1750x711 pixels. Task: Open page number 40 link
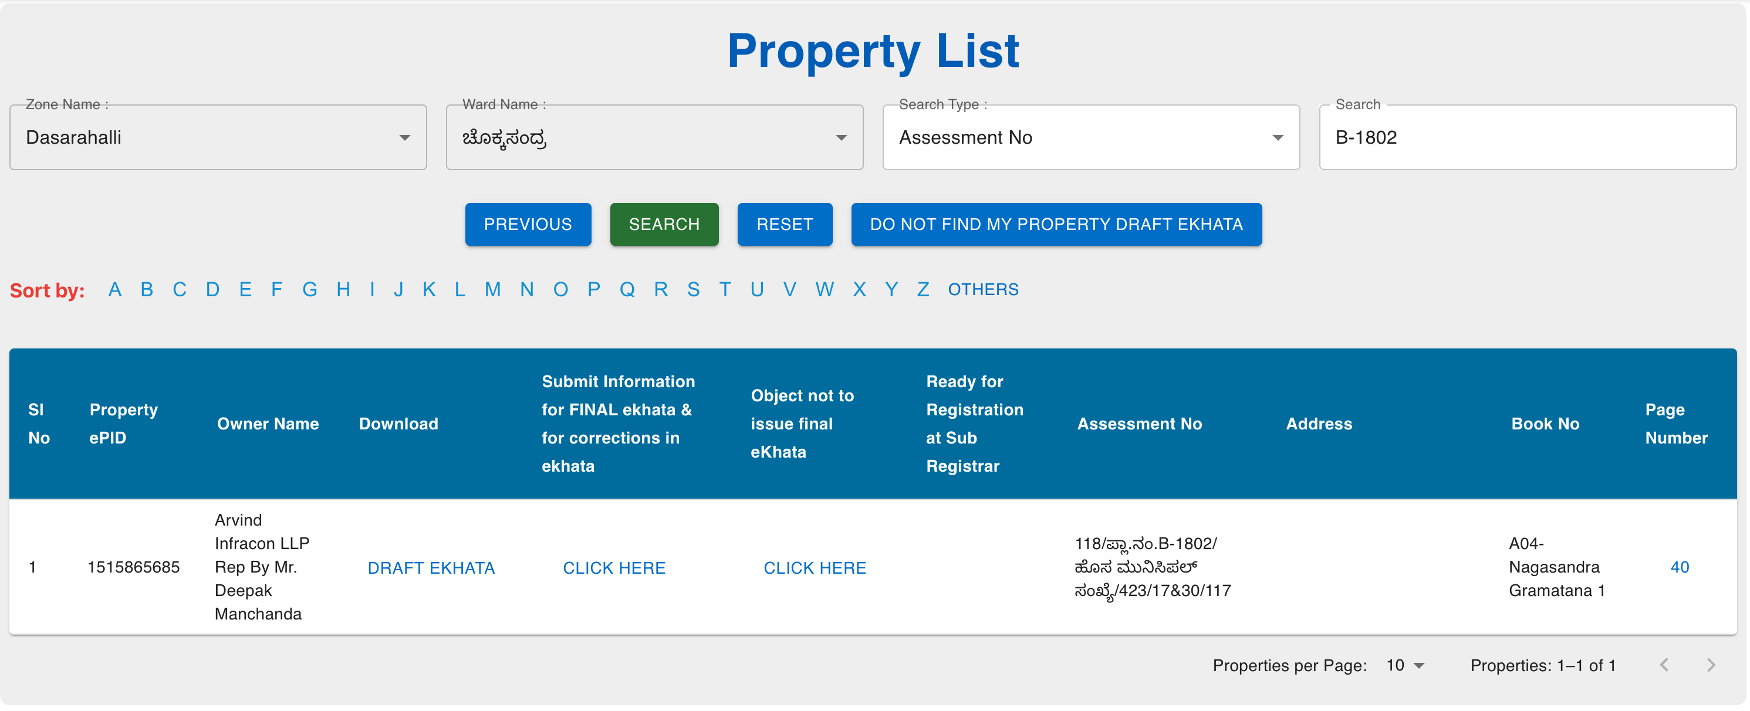pyautogui.click(x=1680, y=568)
